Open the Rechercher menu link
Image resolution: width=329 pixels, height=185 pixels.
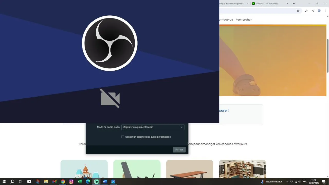click(244, 20)
